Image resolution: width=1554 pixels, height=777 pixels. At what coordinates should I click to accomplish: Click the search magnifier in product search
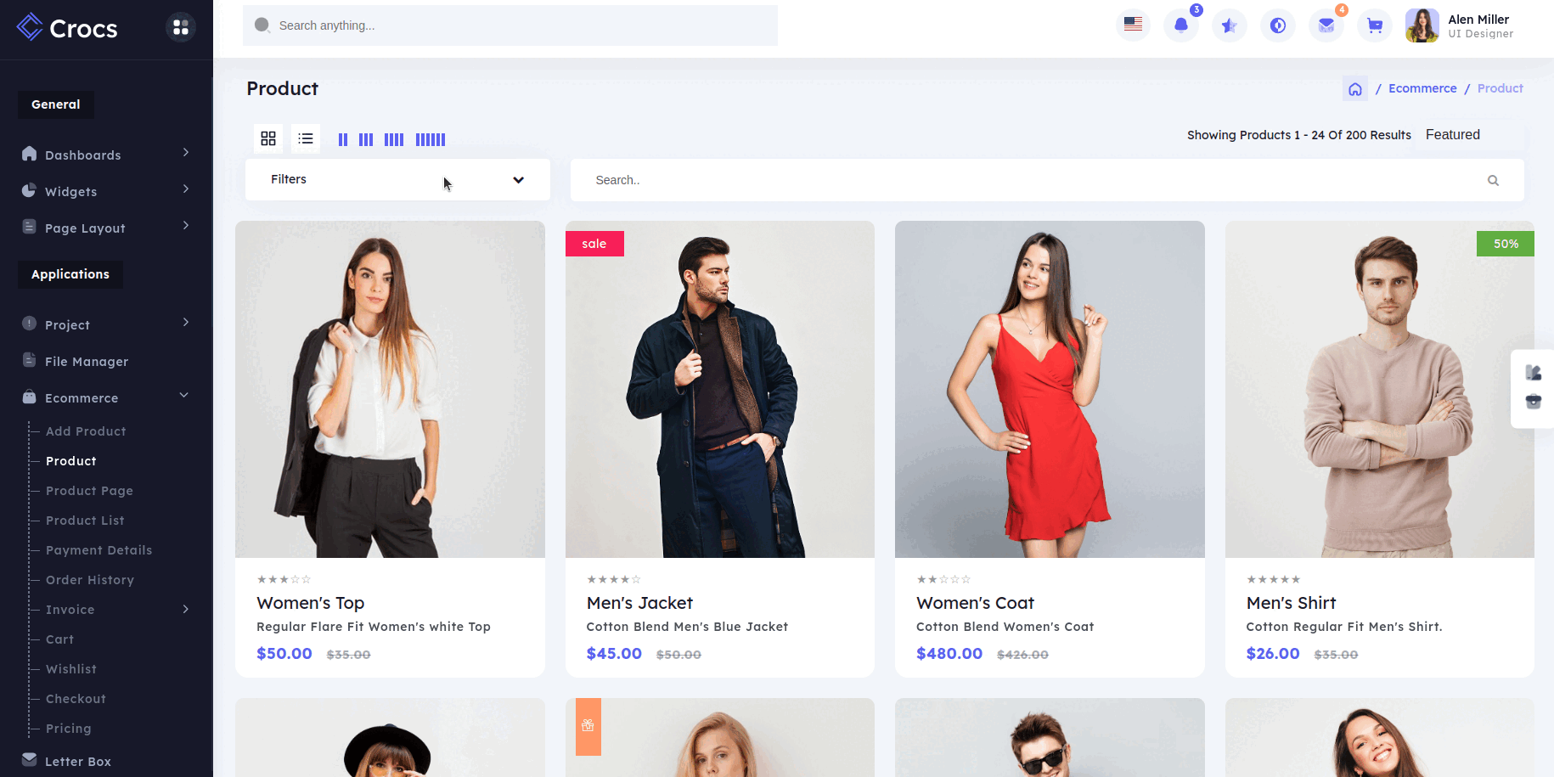pos(1493,181)
